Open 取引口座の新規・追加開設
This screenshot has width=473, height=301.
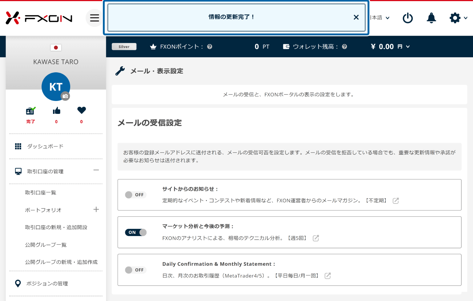[56, 227]
